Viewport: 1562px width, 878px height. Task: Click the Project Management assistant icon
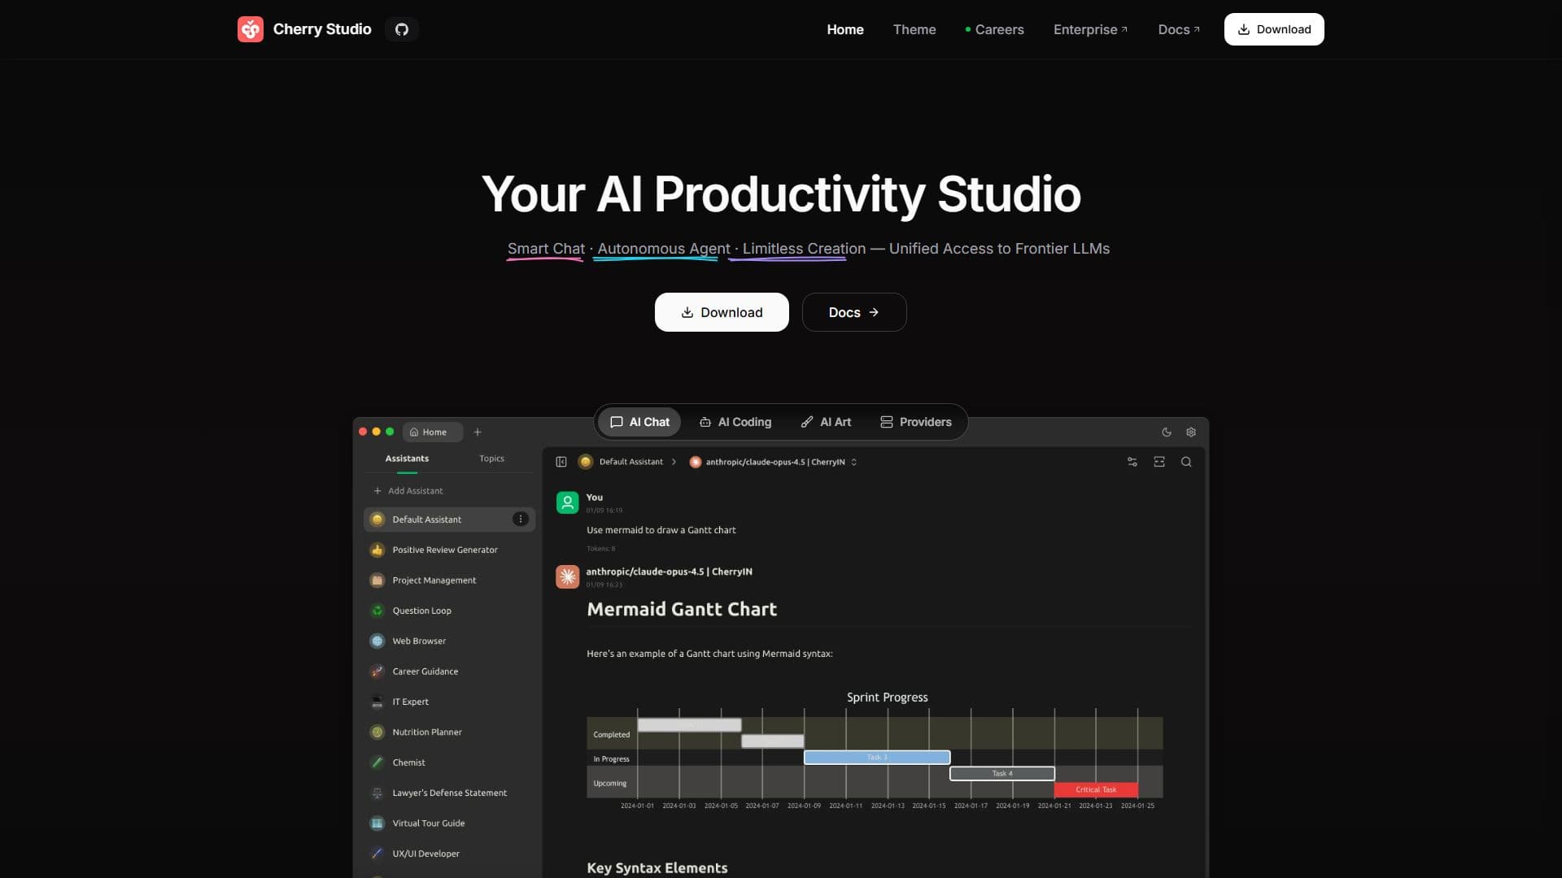377,580
